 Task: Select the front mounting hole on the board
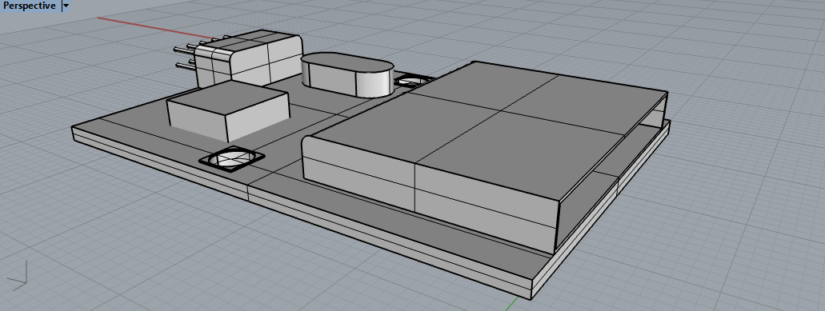pyautogui.click(x=231, y=158)
